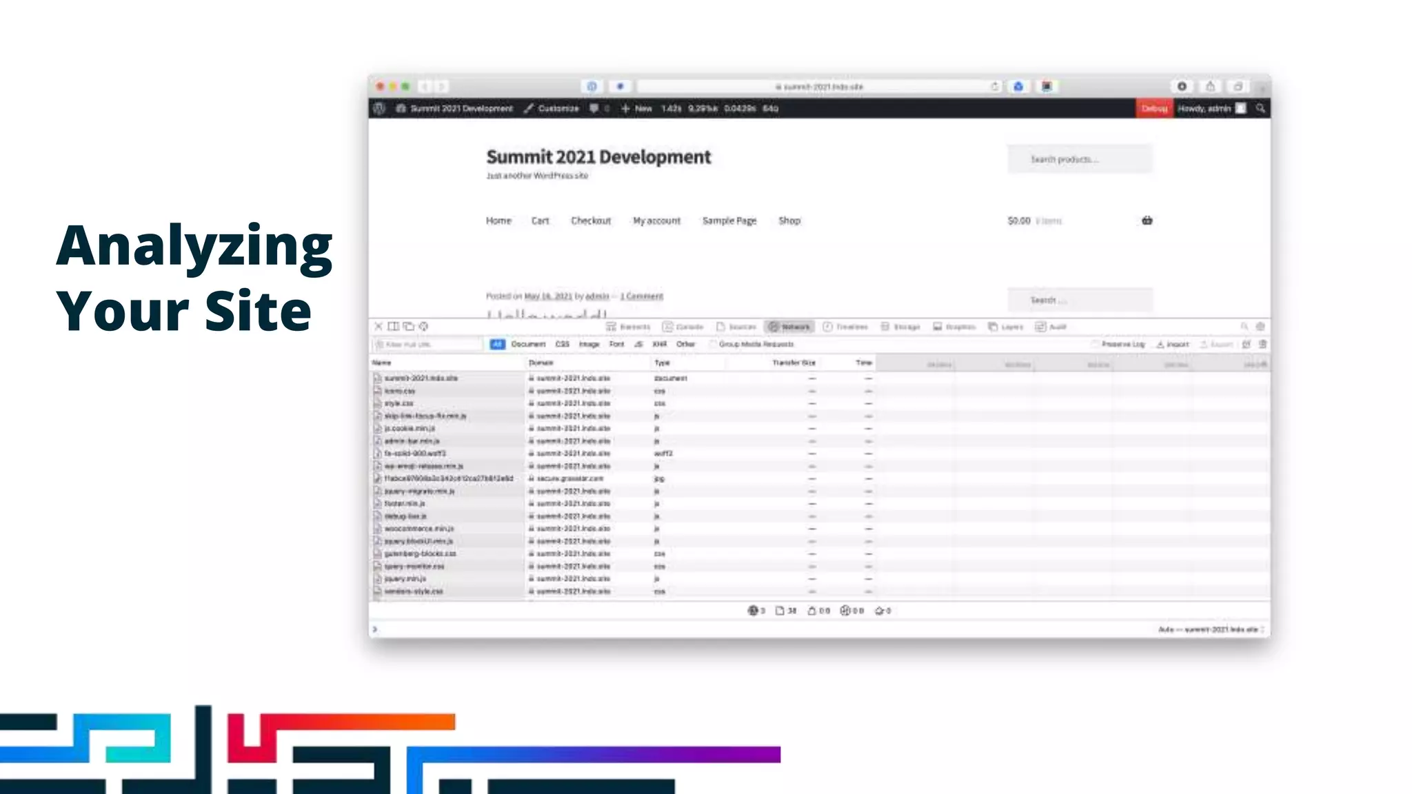The height and width of the screenshot is (794, 1412).
Task: Click the sidebar Search field
Action: tap(1080, 301)
